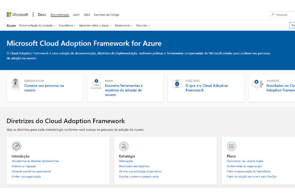Image resolution: width=295 pixels, height=196 pixels.
Task: Click Documentar as decisões fundamentais link
Action: coord(35,161)
